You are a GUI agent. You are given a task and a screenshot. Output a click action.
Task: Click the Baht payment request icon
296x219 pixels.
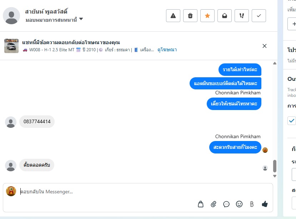coord(252,204)
